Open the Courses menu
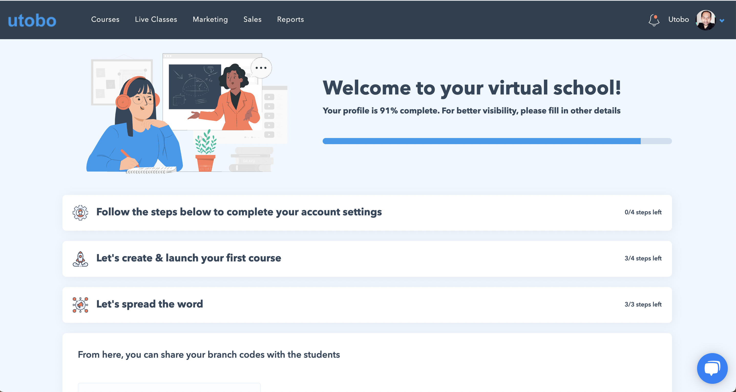This screenshot has height=392, width=736. coord(105,19)
